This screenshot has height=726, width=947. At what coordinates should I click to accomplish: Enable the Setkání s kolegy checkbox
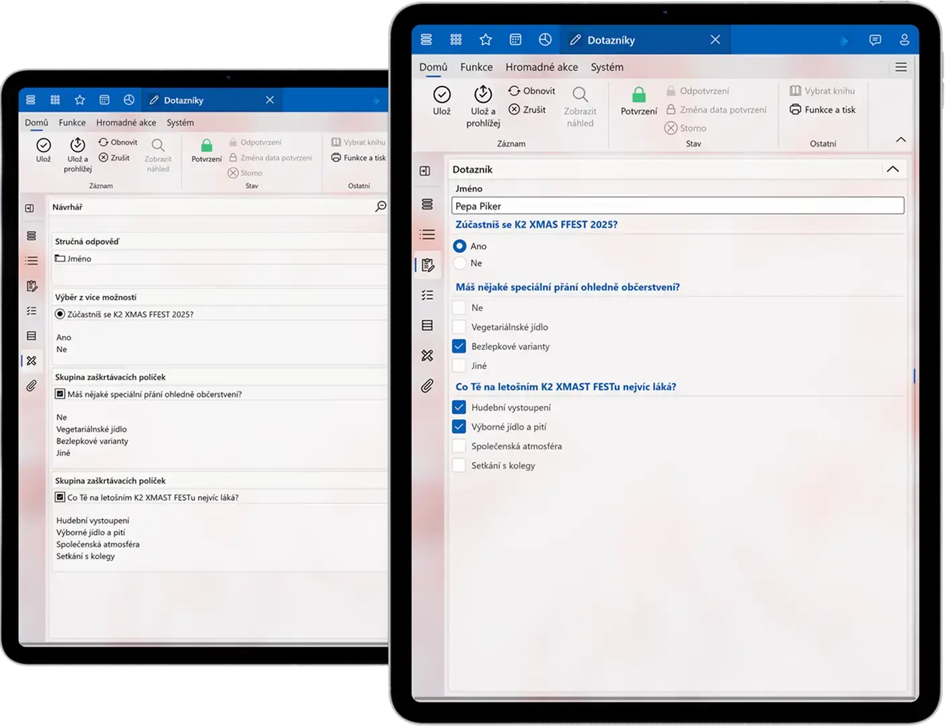pos(459,465)
